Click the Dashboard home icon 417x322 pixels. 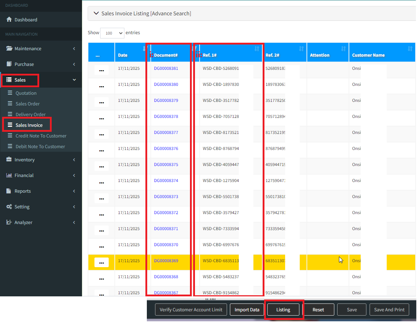pyautogui.click(x=9, y=20)
